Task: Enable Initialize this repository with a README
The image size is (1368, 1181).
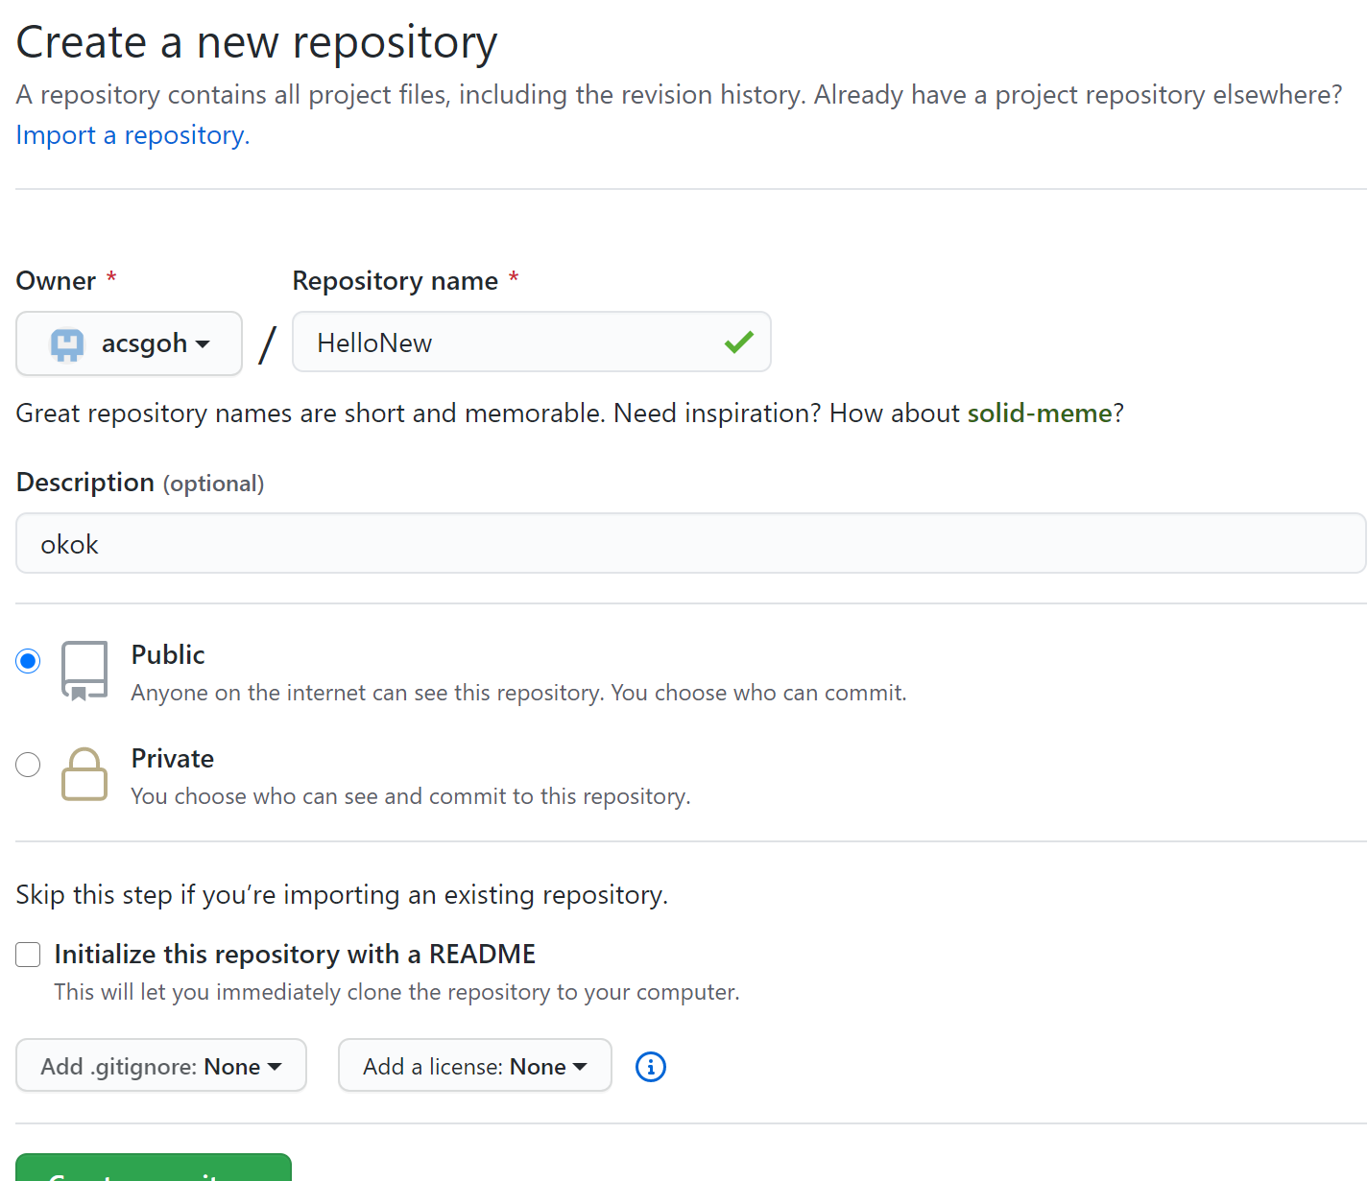Action: 28,955
